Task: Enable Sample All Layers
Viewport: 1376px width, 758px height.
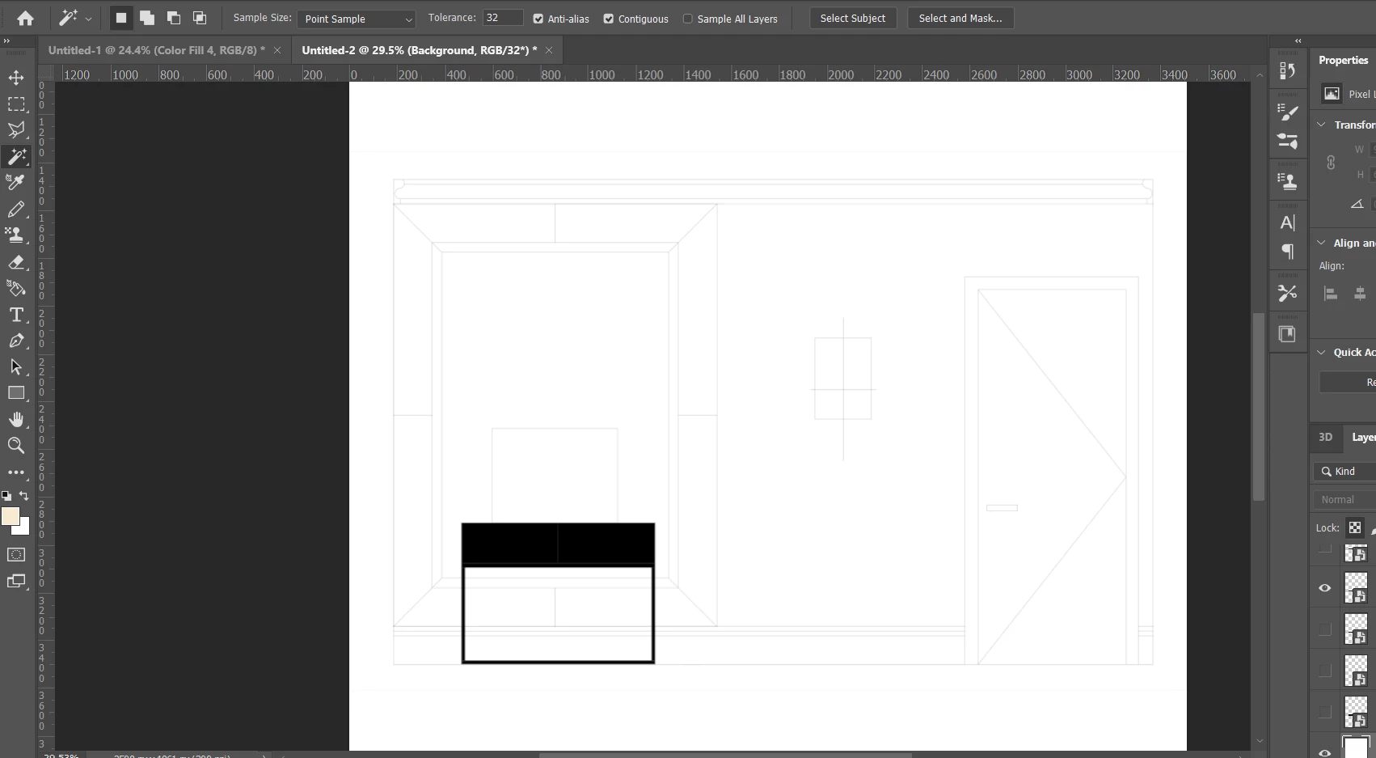Action: pos(688,19)
